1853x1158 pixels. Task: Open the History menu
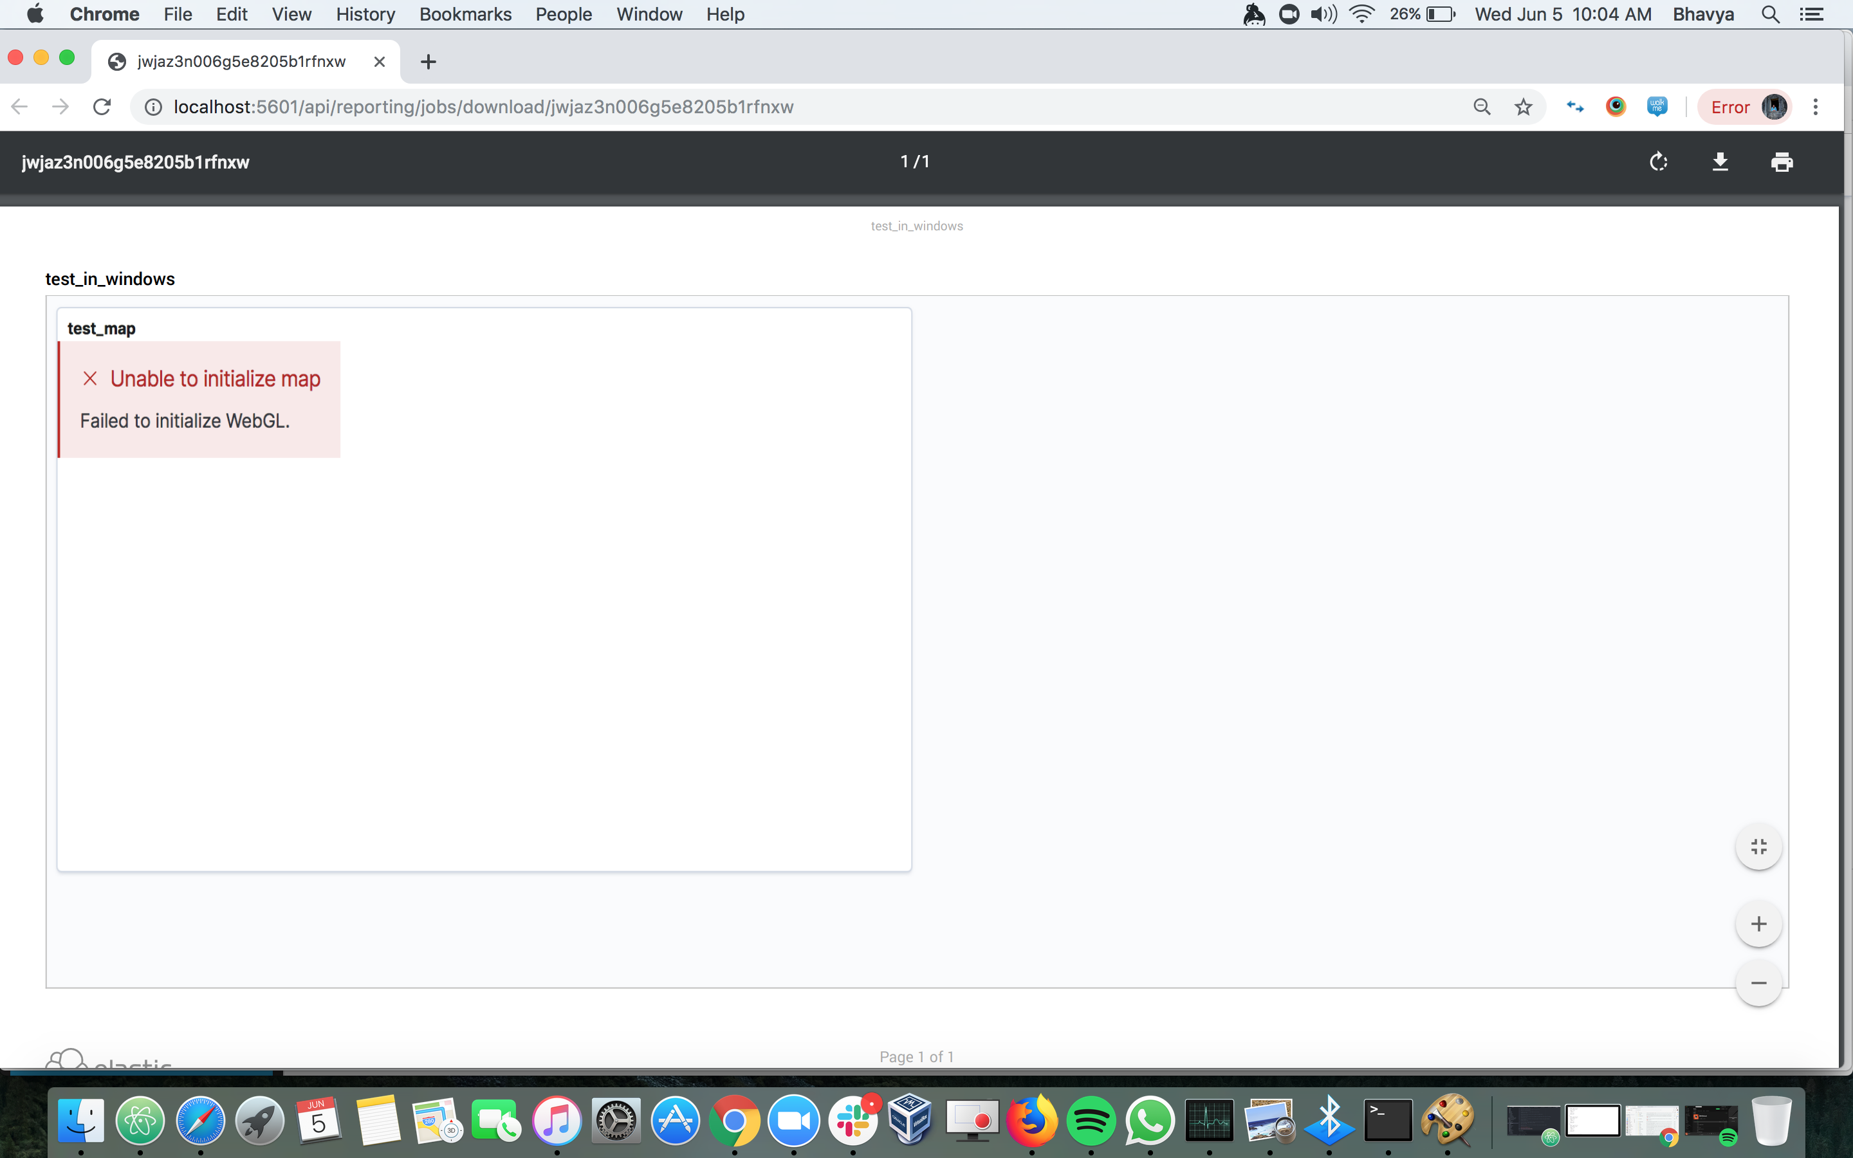click(x=365, y=14)
